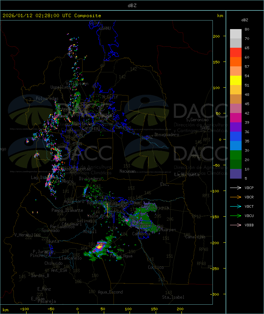Click the Nihuil map label
Viewport: 264px width, 314px height.
pos(90,232)
